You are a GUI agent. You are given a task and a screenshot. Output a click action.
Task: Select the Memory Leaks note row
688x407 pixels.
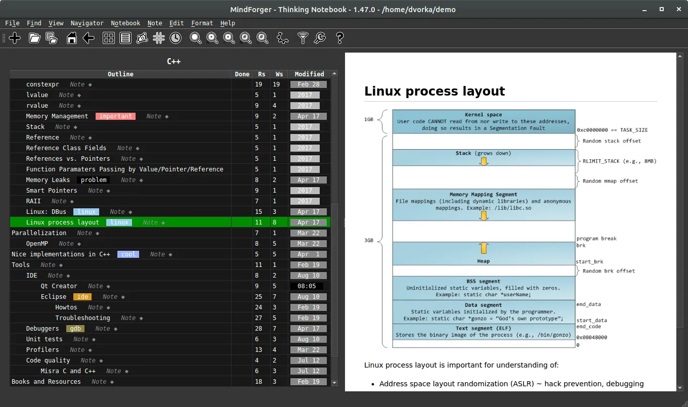(48, 180)
